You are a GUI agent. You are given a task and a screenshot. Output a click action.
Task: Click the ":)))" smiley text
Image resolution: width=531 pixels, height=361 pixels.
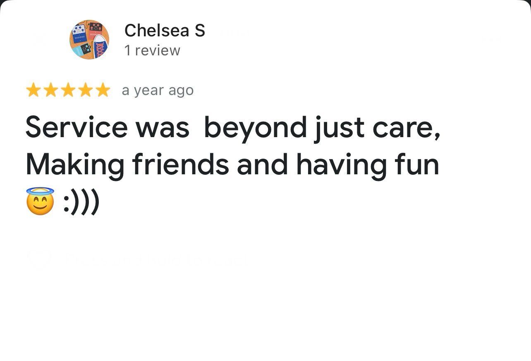click(x=81, y=202)
